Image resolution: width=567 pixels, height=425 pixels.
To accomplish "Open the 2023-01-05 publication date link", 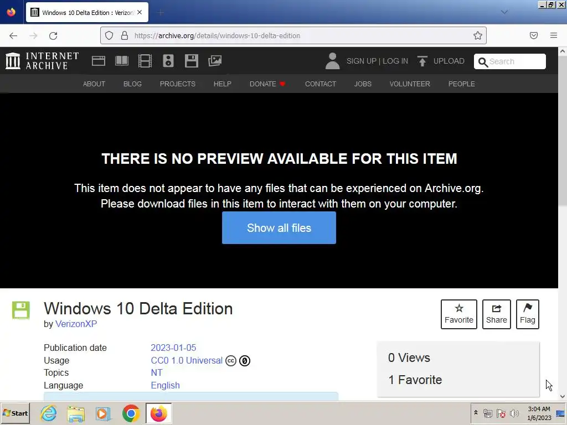I will pyautogui.click(x=173, y=348).
